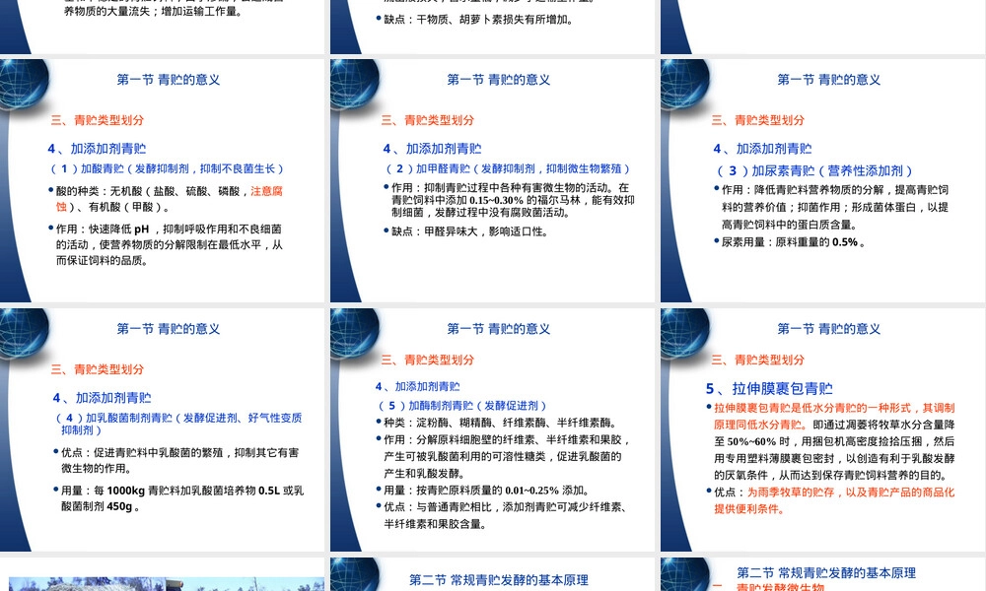The image size is (986, 591).
Task: Click 三、青贮类型划分 in 加尿素青贮 slide
Action: pos(757,120)
